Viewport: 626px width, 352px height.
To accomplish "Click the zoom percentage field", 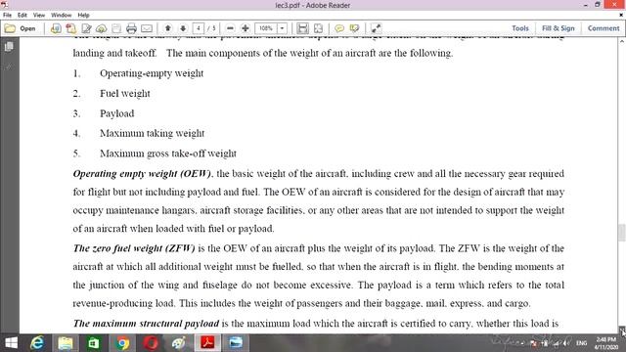I will pyautogui.click(x=266, y=28).
